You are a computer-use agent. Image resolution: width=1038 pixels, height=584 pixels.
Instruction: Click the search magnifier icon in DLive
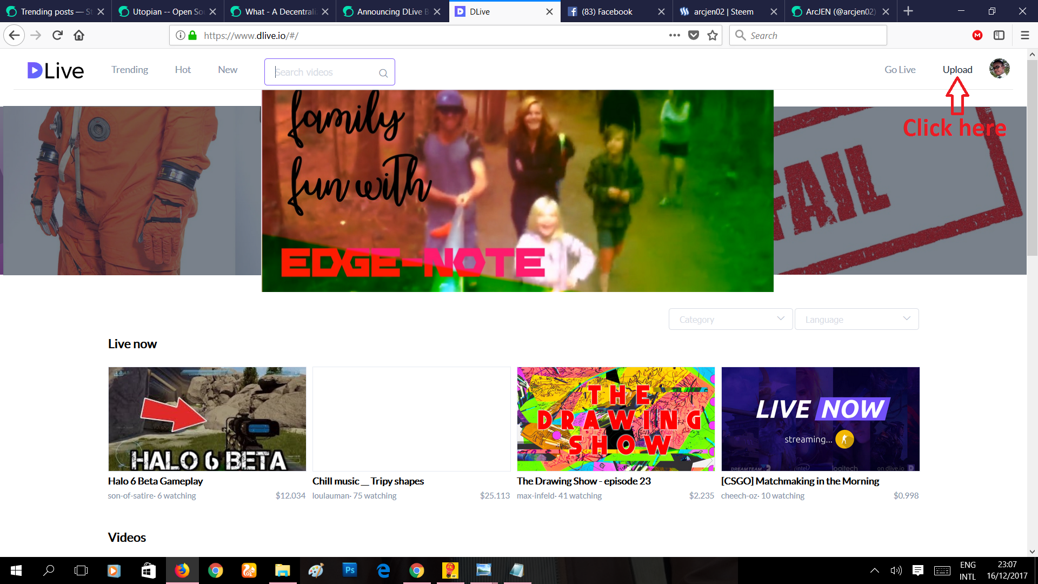383,73
